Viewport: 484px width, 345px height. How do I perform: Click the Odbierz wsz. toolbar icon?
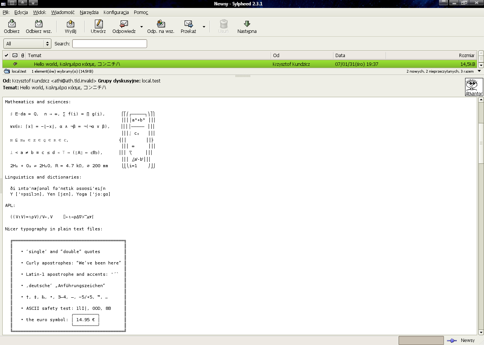pyautogui.click(x=39, y=24)
